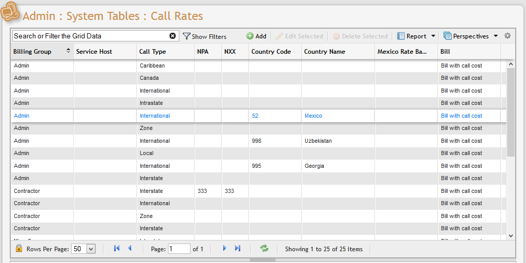Expand the Perspectives dropdown
Screen dimensions: 526x263
(495, 36)
